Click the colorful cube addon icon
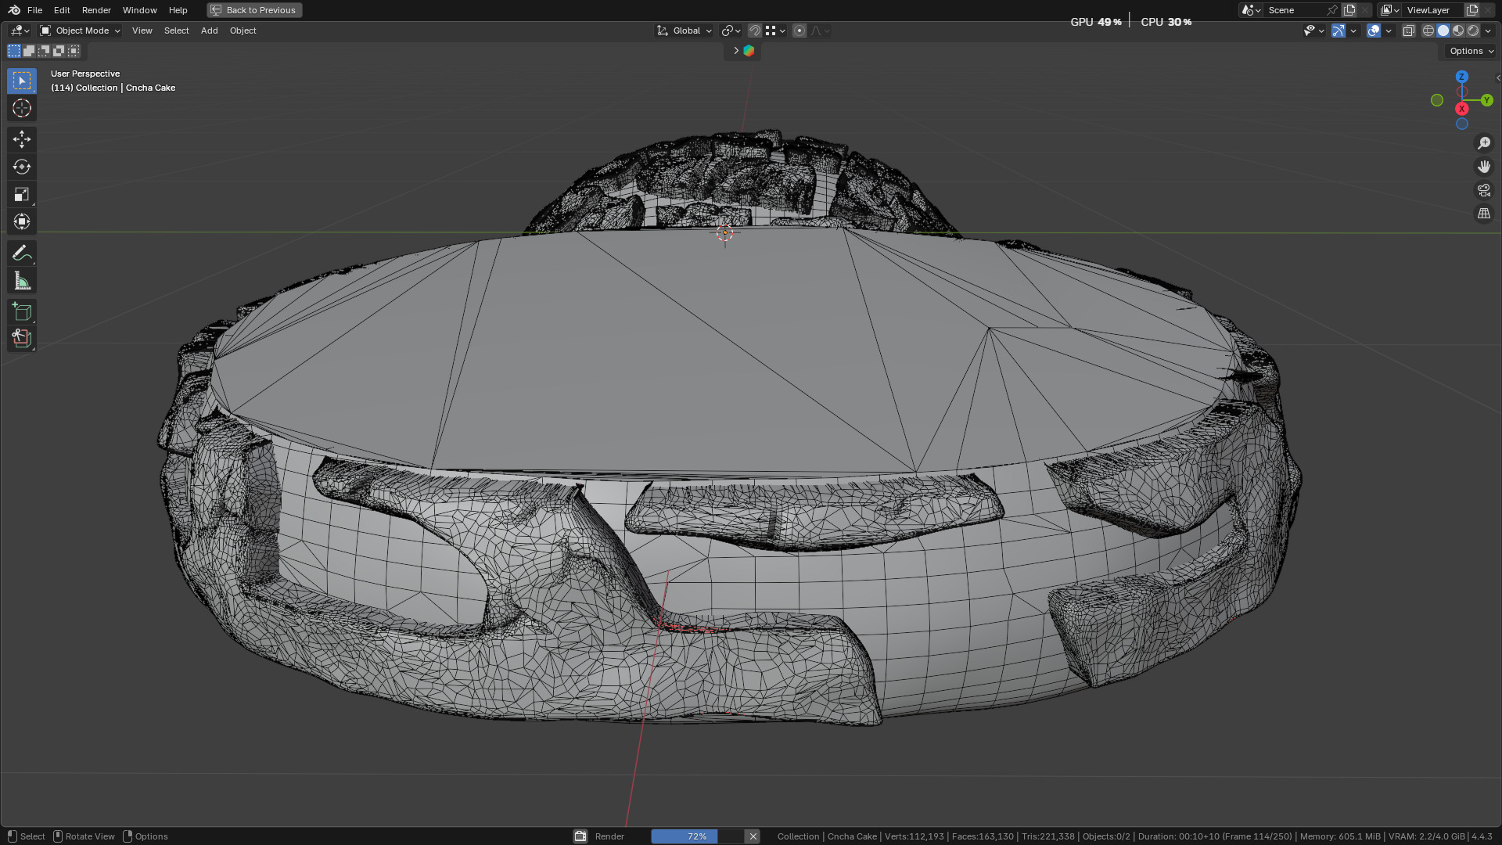Screen dimensions: 1502x845 point(749,51)
